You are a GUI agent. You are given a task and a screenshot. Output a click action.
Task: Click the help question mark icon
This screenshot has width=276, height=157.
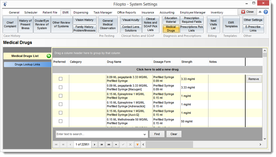[x=266, y=12]
